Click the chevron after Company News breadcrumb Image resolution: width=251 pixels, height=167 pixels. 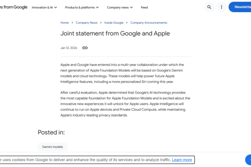tap(101, 23)
